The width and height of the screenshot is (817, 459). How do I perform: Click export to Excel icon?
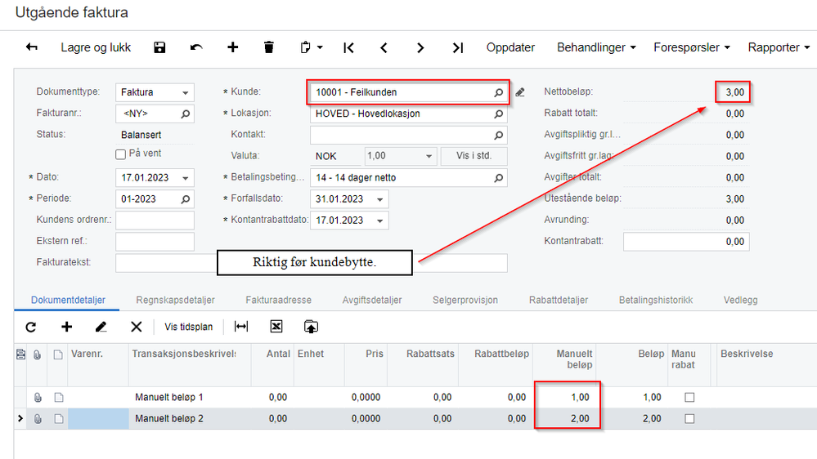click(276, 327)
